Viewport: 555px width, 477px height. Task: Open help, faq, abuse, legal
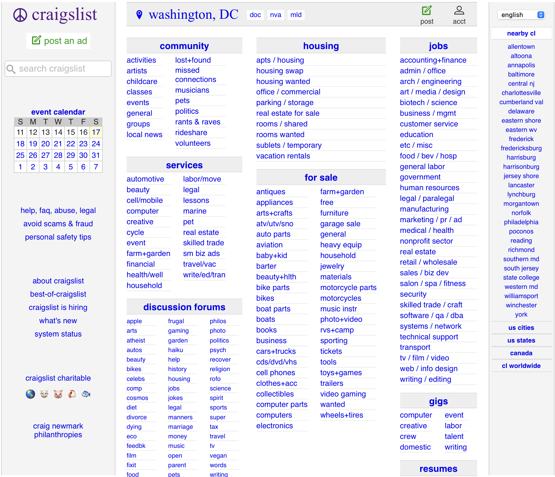58,211
